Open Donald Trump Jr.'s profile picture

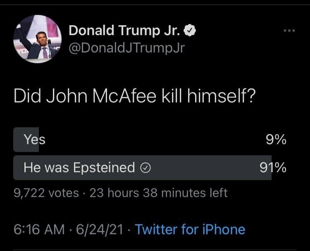click(38, 39)
